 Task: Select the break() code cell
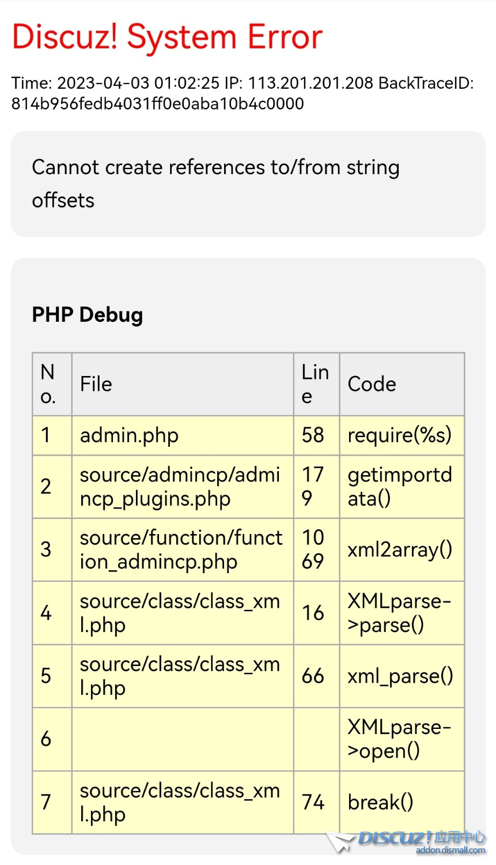pyautogui.click(x=380, y=802)
